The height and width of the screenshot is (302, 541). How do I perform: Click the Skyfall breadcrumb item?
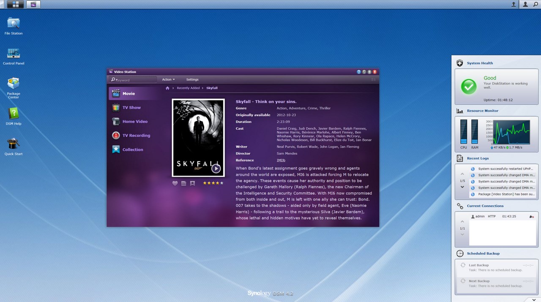point(212,88)
